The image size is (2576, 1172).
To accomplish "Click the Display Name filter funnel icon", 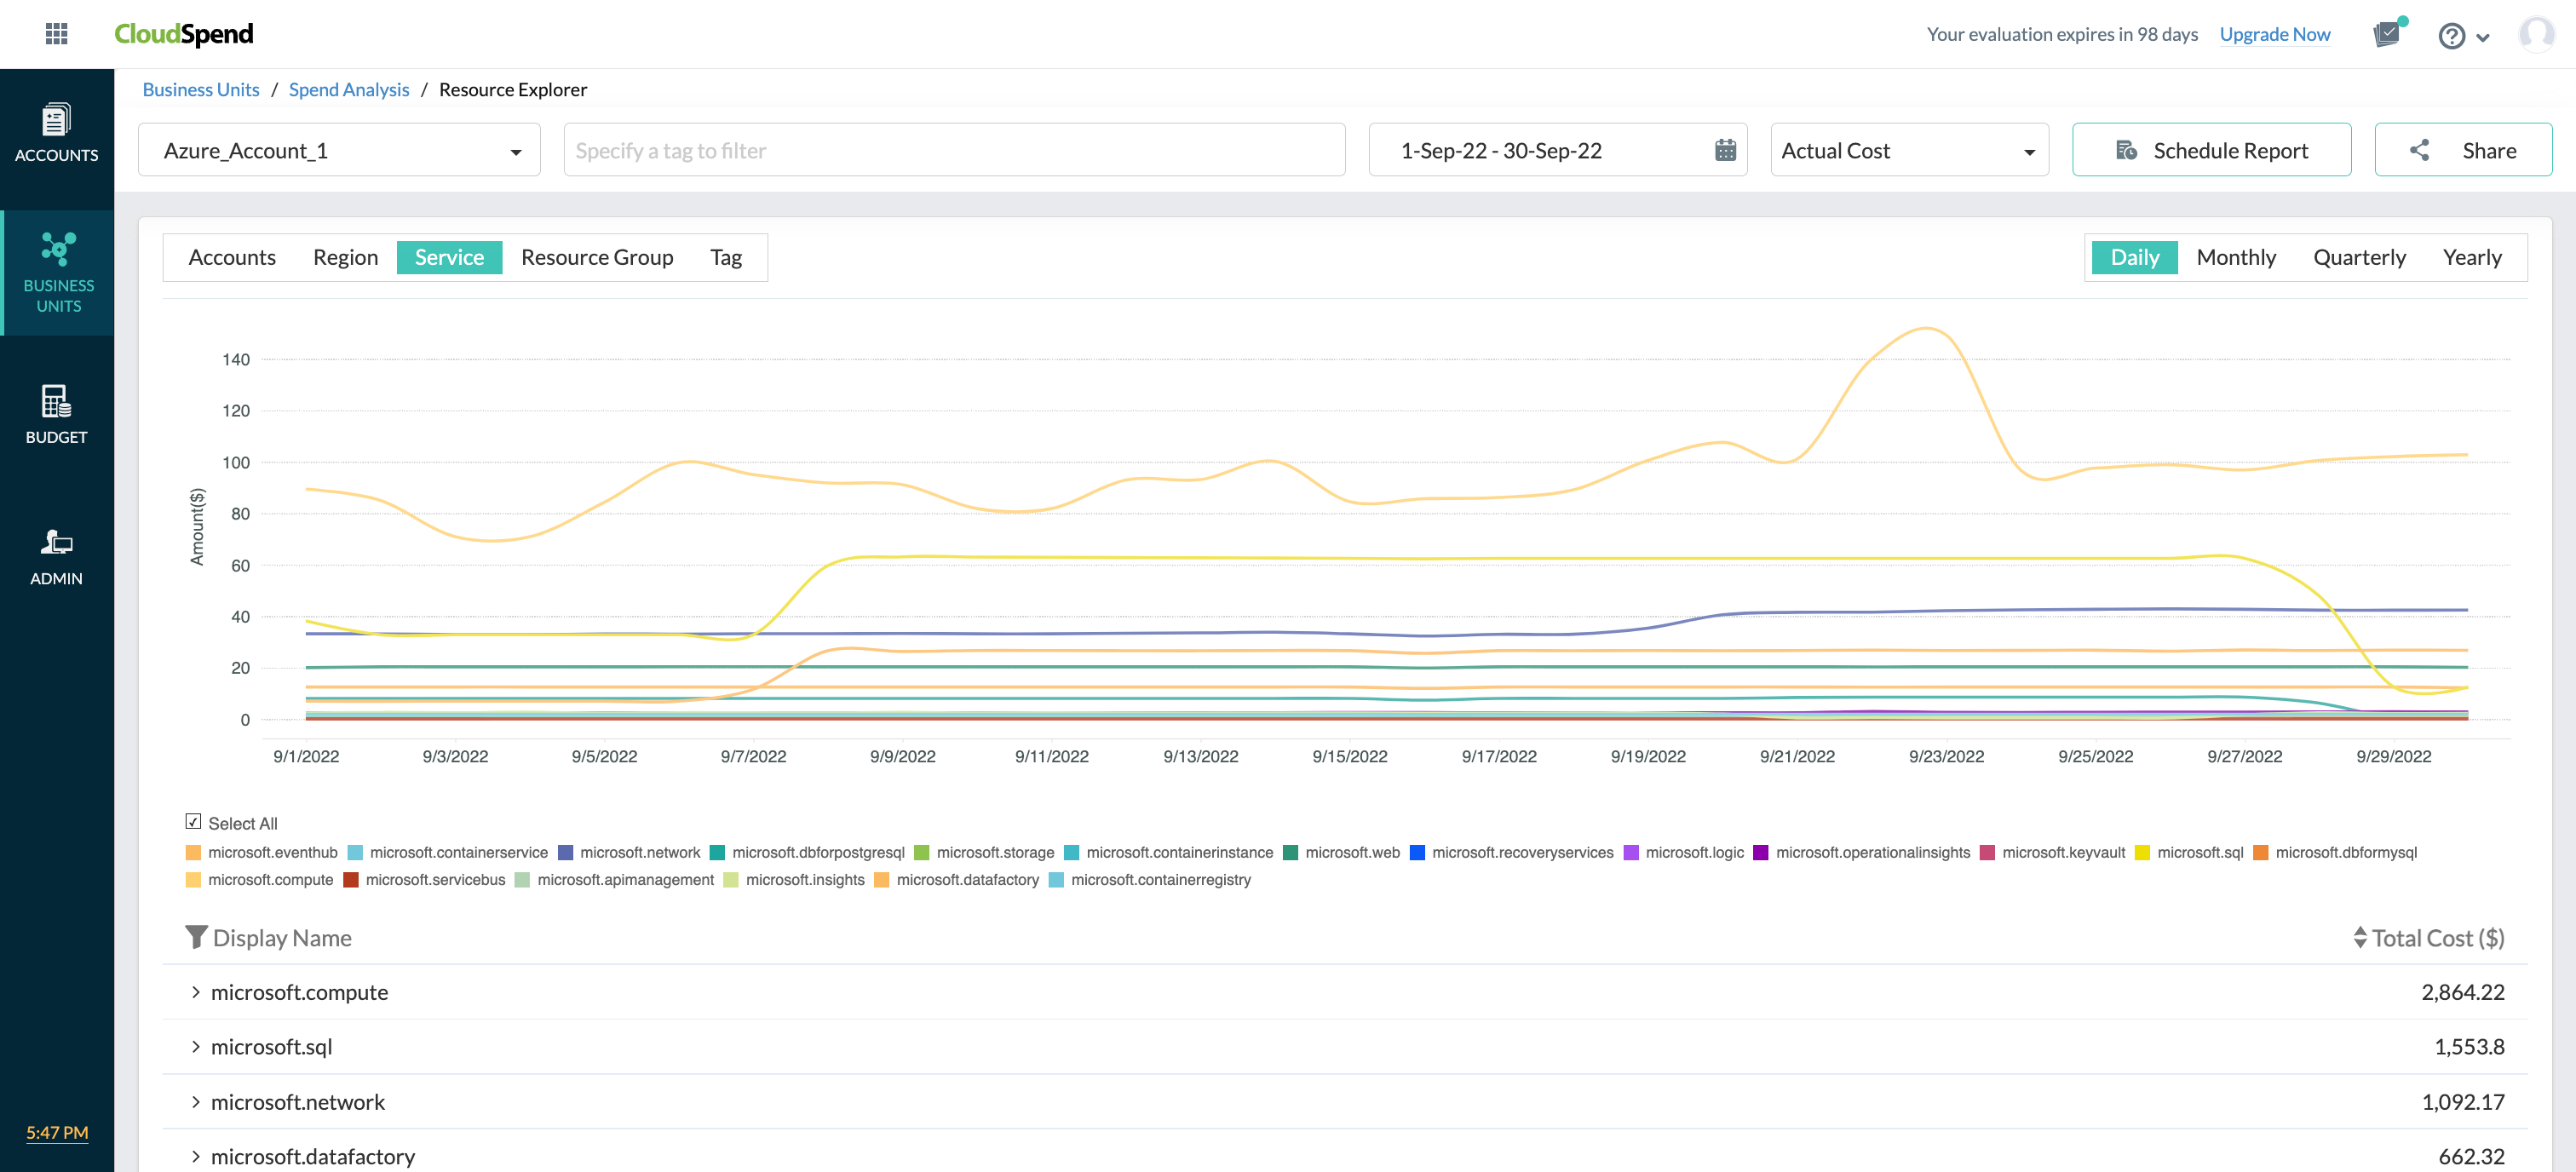I will (196, 937).
